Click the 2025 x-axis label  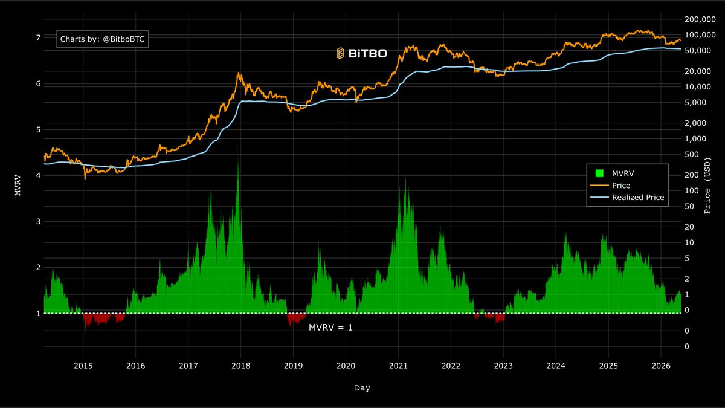point(608,366)
